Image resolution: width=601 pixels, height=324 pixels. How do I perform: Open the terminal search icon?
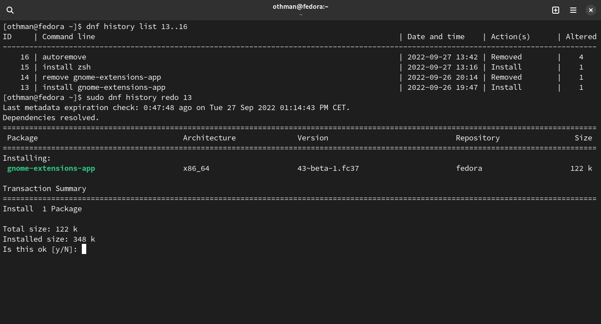pos(10,10)
